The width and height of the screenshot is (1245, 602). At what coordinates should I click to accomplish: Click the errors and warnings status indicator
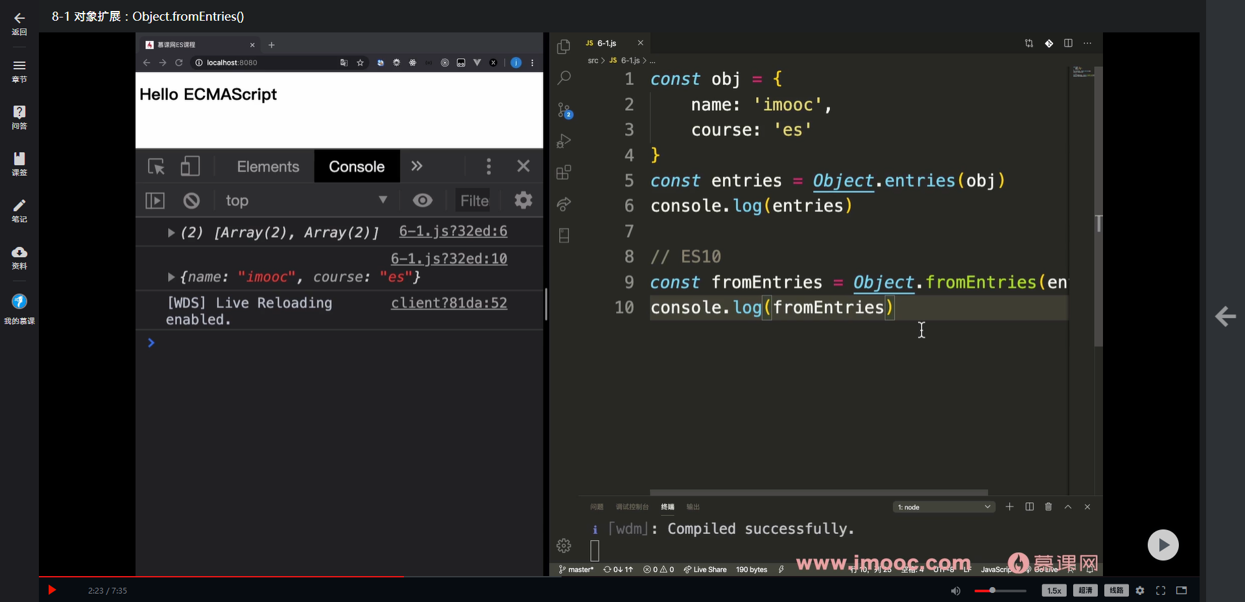(658, 570)
